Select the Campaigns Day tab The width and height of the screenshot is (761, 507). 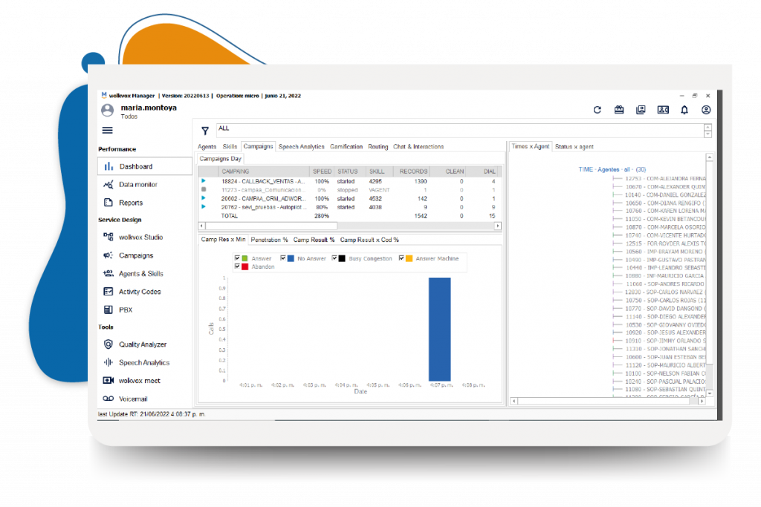point(220,159)
